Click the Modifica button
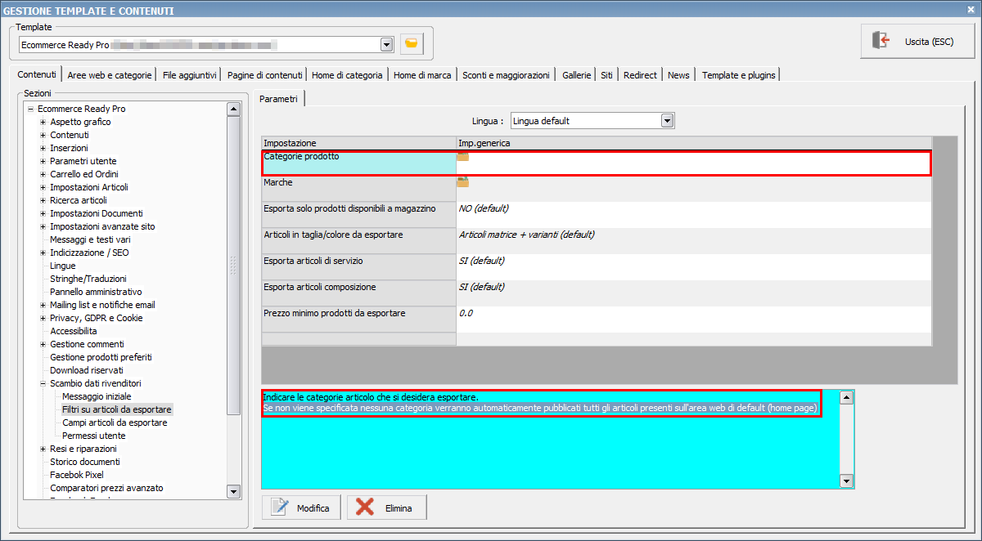 (300, 507)
